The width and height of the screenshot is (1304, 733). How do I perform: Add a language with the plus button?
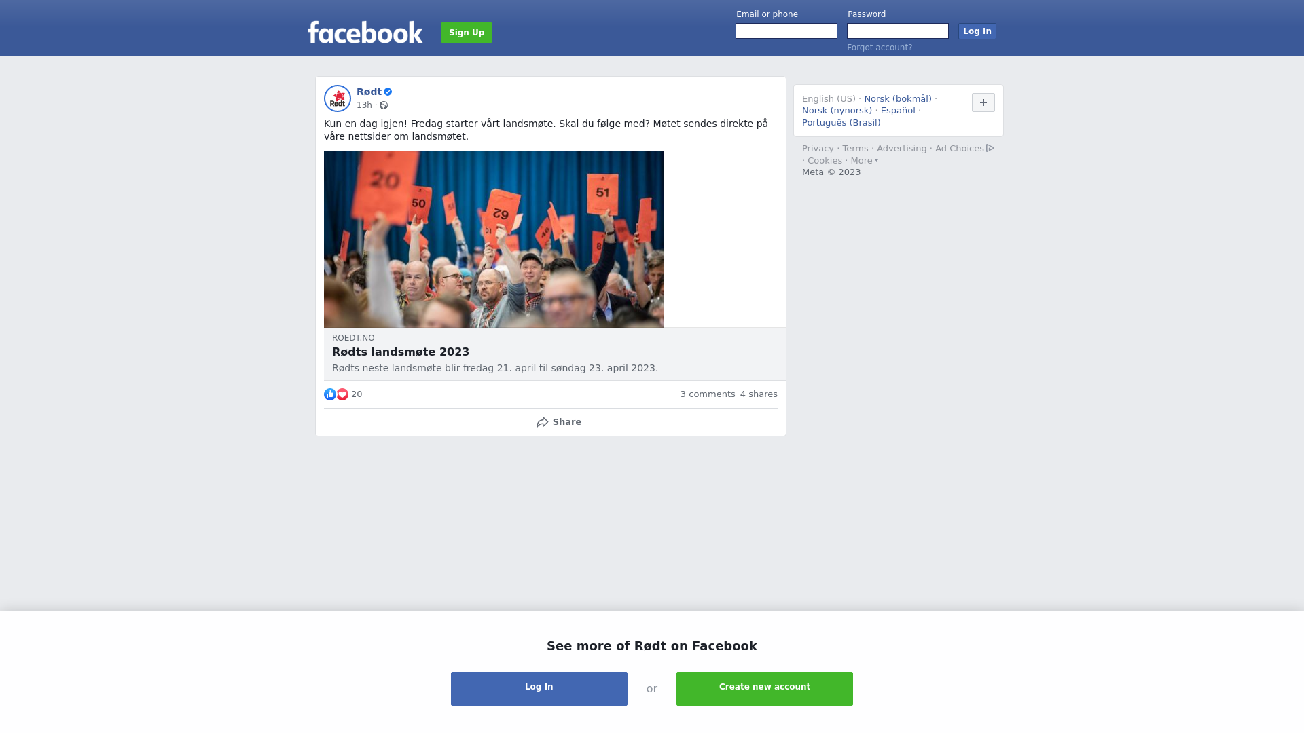tap(983, 102)
